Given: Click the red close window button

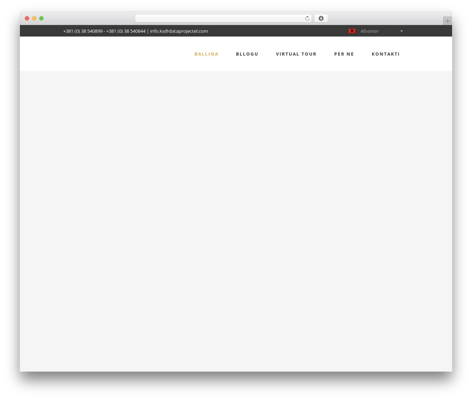Looking at the screenshot, I should pyautogui.click(x=27, y=18).
